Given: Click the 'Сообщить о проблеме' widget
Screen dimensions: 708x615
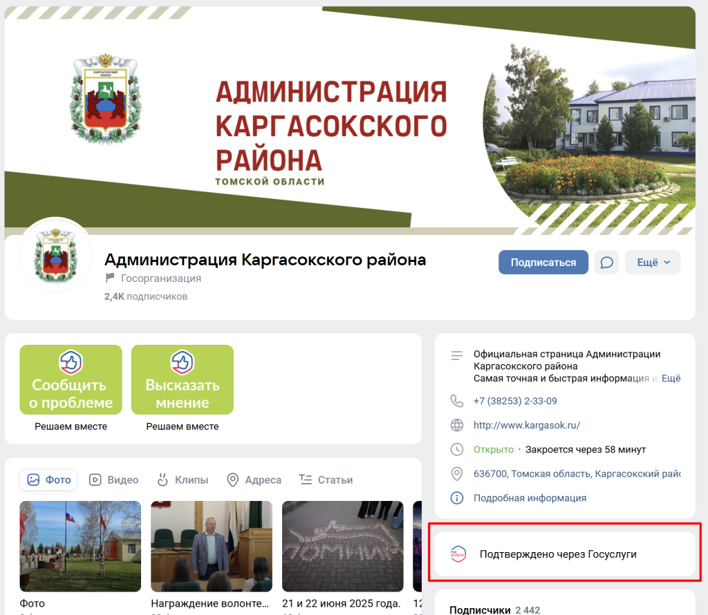Looking at the screenshot, I should (x=71, y=379).
